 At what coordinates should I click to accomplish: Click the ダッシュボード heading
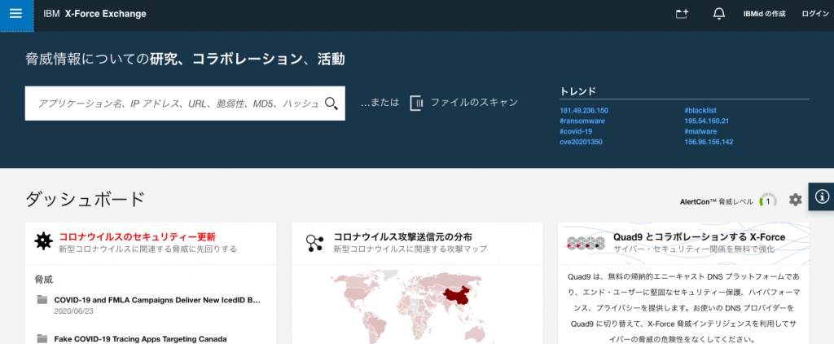click(85, 199)
